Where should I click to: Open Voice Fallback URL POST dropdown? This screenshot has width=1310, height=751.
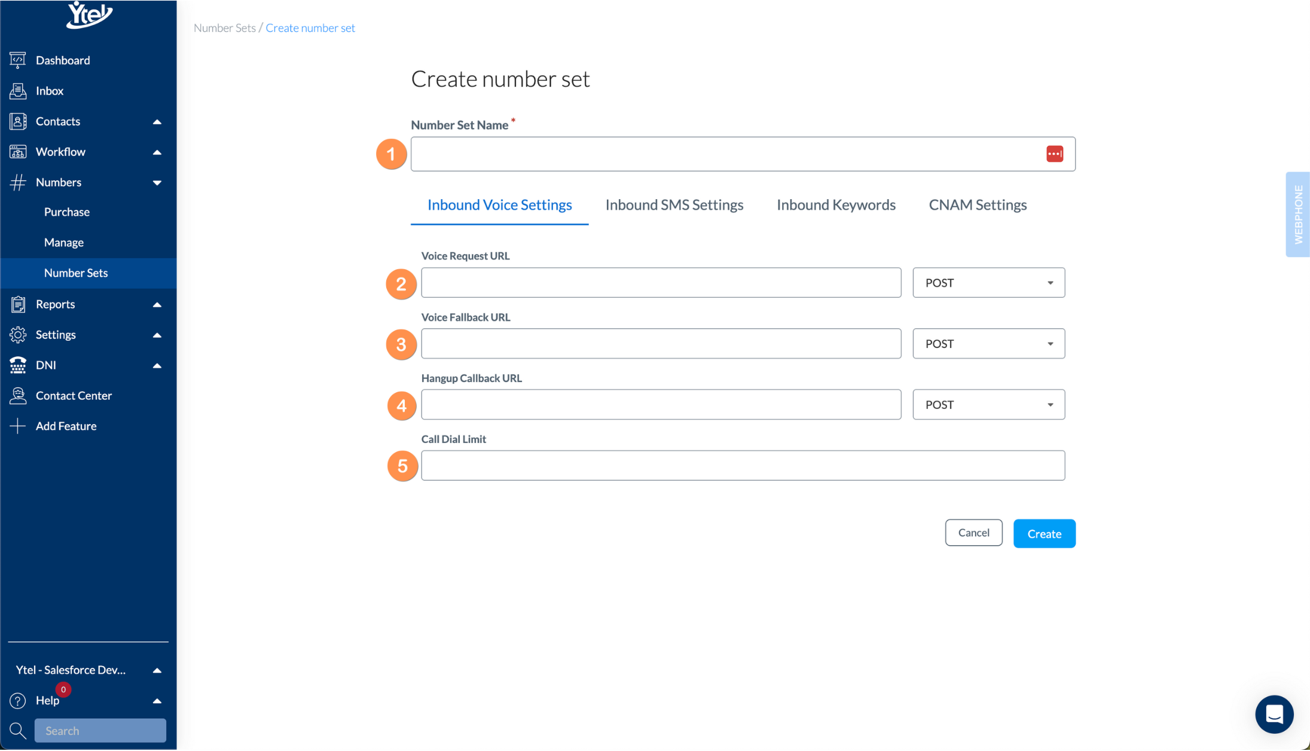[988, 344]
